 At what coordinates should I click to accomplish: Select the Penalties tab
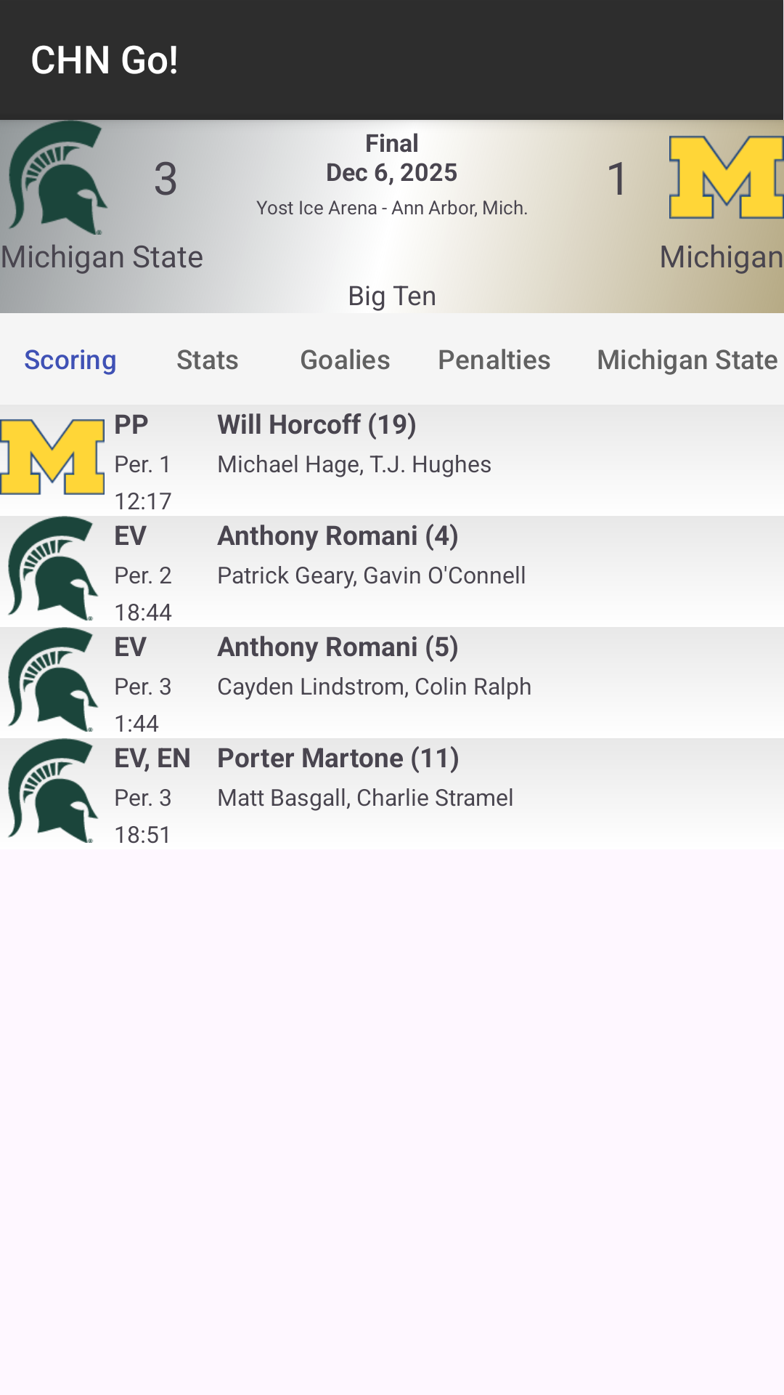(x=494, y=360)
